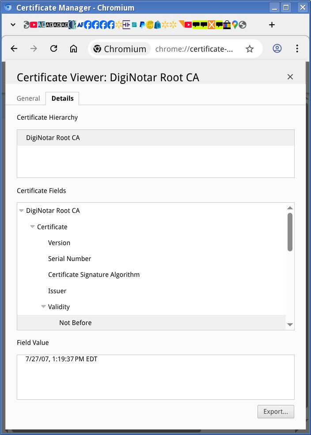Select DigiNotar Root CA in the Certificate Hierarchy
The height and width of the screenshot is (435, 311).
155,138
